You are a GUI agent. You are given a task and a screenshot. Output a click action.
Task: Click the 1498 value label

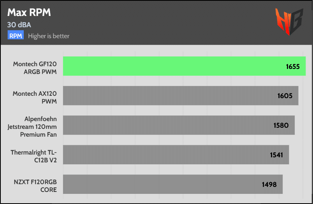click(269, 185)
